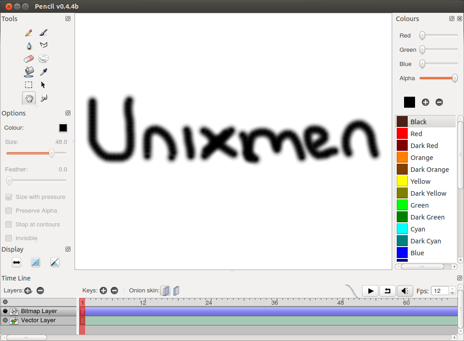Toggle next-frame onion skin
This screenshot has width=464, height=341.
click(176, 291)
